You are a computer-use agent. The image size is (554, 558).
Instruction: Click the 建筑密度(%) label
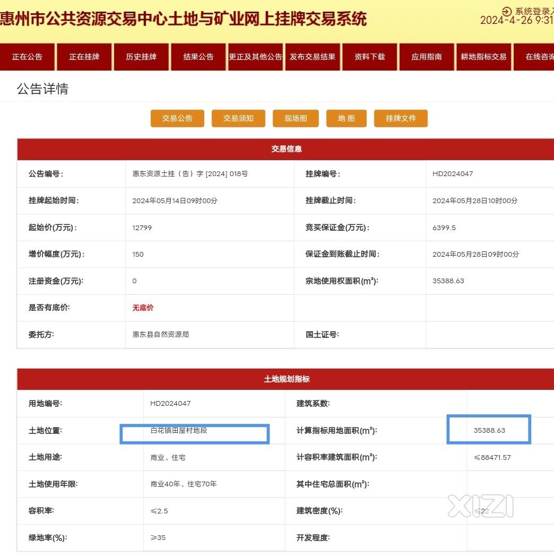tap(319, 511)
